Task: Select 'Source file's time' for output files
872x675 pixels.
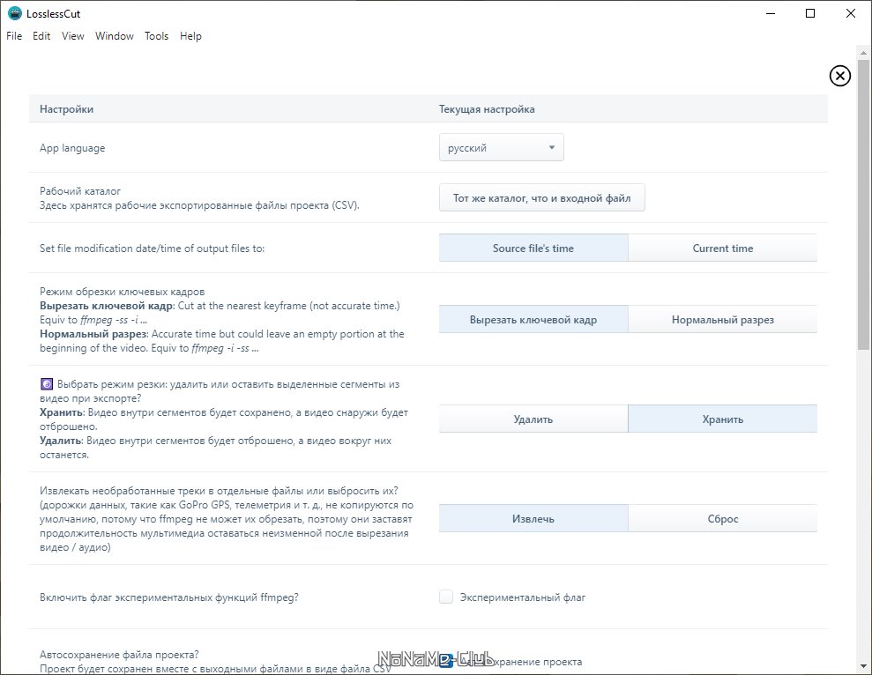Action: (x=533, y=248)
